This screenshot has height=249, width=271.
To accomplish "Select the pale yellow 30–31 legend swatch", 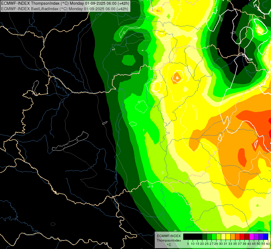I will click(223, 237).
